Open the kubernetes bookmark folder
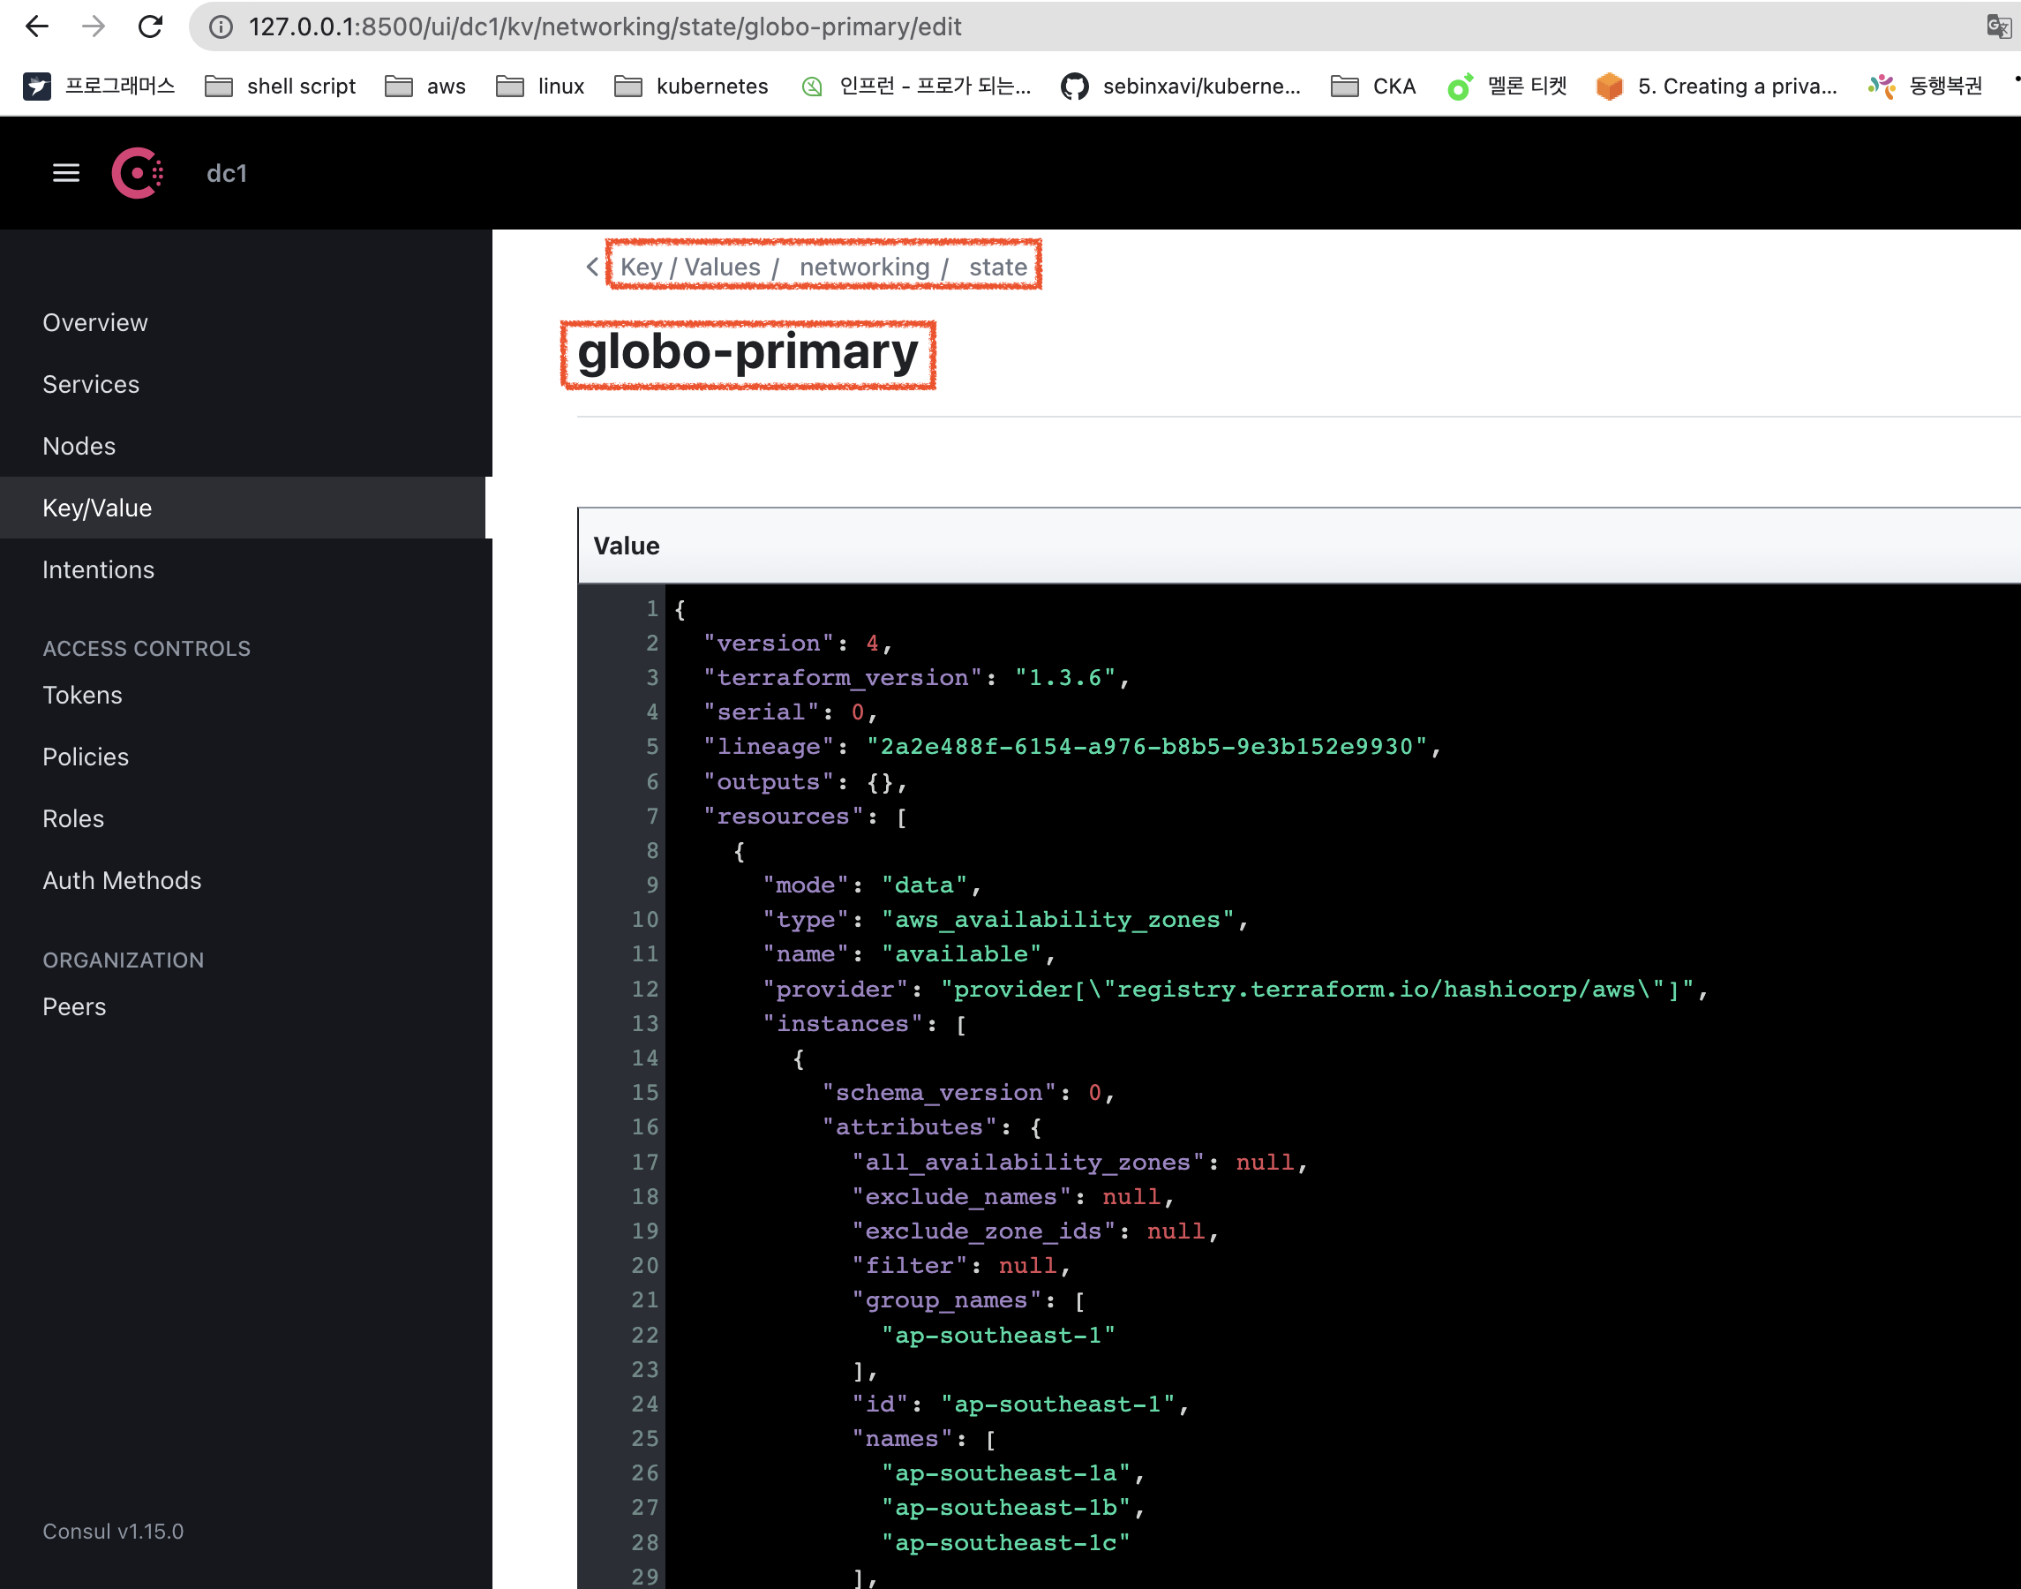 691,87
